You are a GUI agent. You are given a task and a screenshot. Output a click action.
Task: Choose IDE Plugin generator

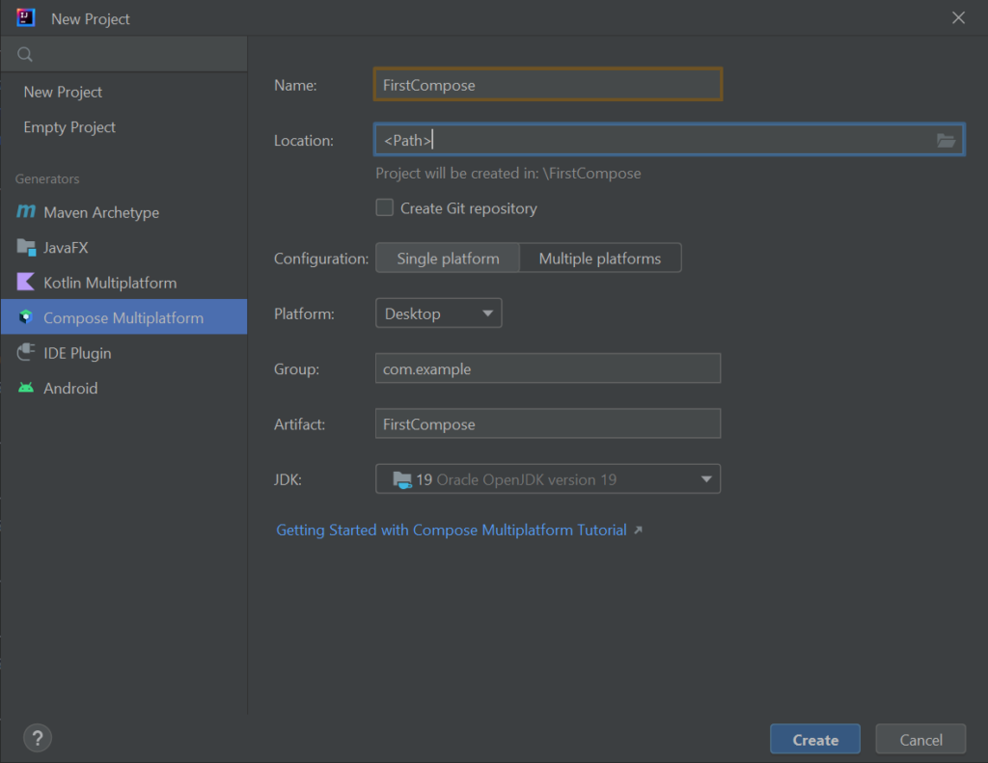point(124,353)
